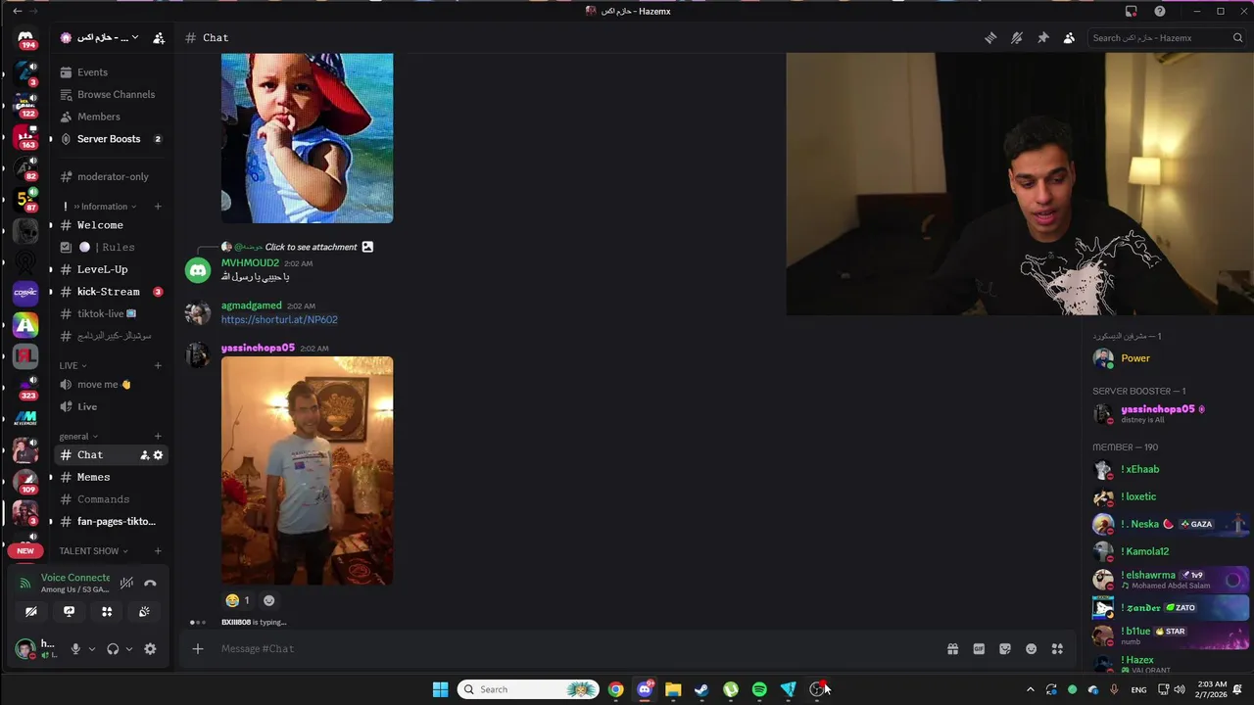Viewport: 1254px width, 705px height.
Task: Jump to NEW unread servers
Action: [x=25, y=551]
